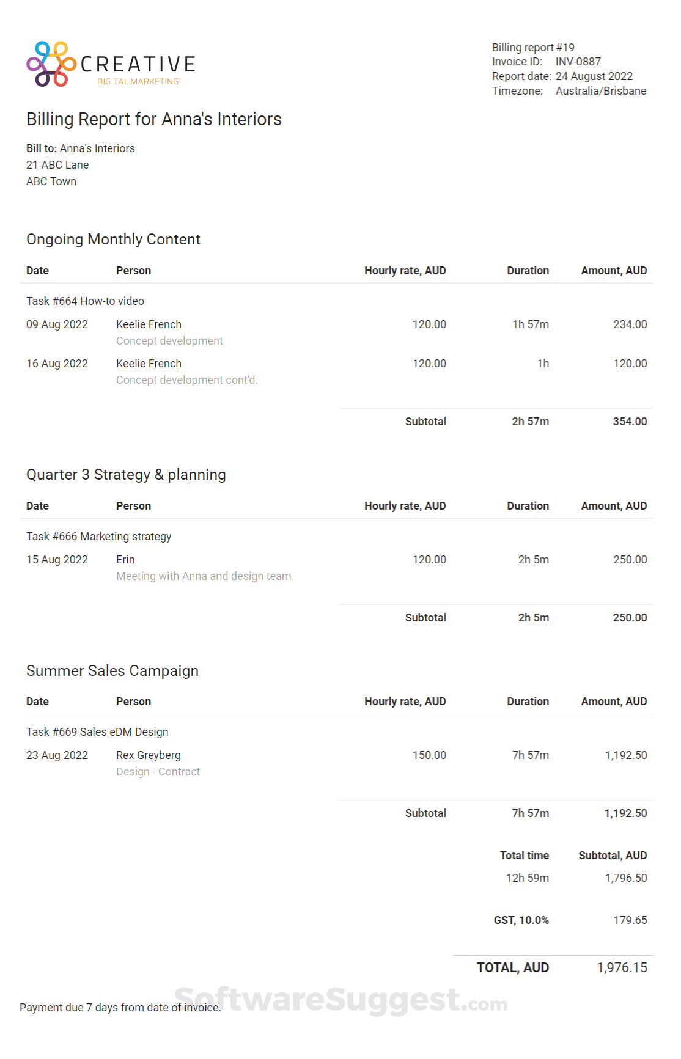Viewport: 681px width, 1059px height.
Task: Click the TOTAL, AUD amount 1,976.15
Action: pos(622,968)
